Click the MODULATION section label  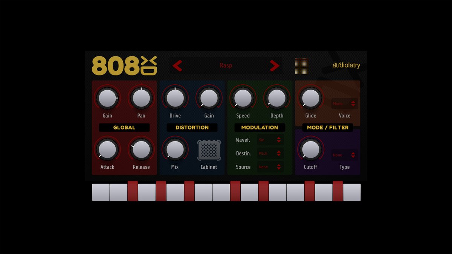[260, 128]
